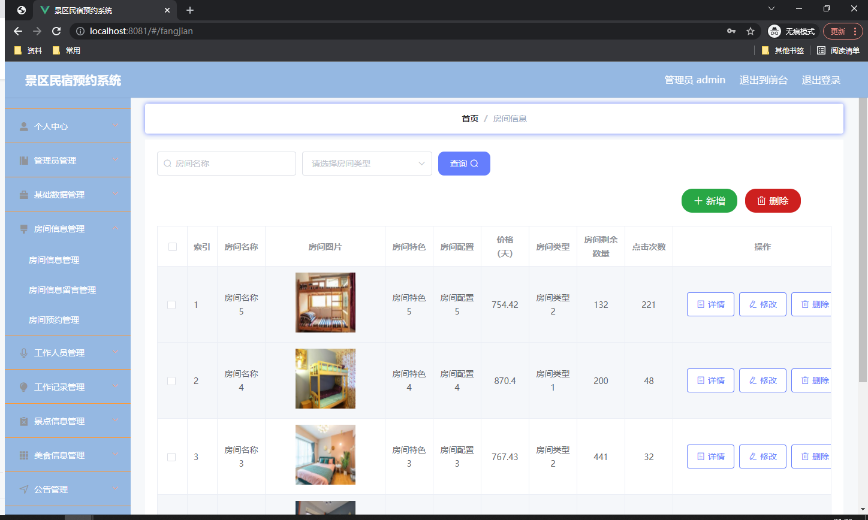Click the clipboard icon beside 景点信息管理

pyautogui.click(x=24, y=421)
